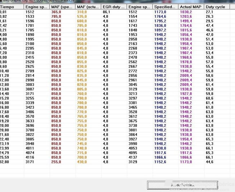Select the Actual MAP value 1030,2
235x192 pixels.
pos(186,12)
